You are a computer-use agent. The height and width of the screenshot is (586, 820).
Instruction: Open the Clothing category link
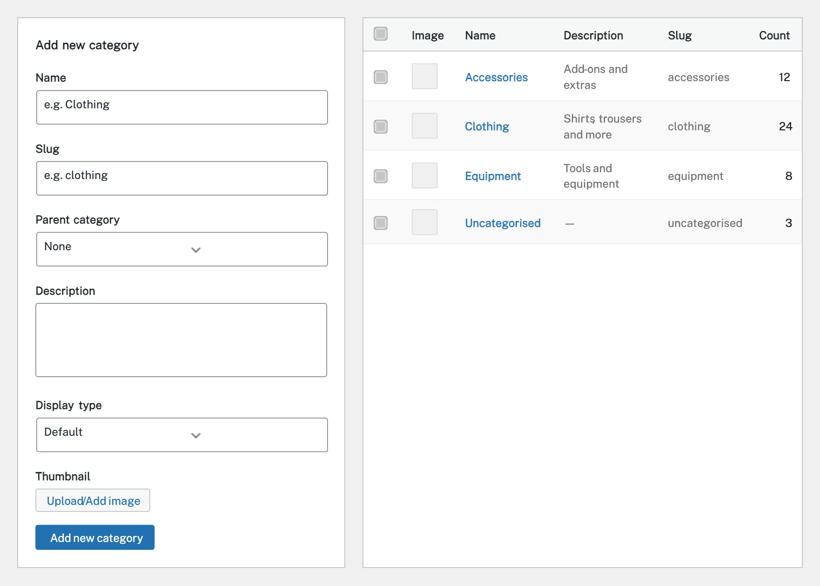pos(487,126)
